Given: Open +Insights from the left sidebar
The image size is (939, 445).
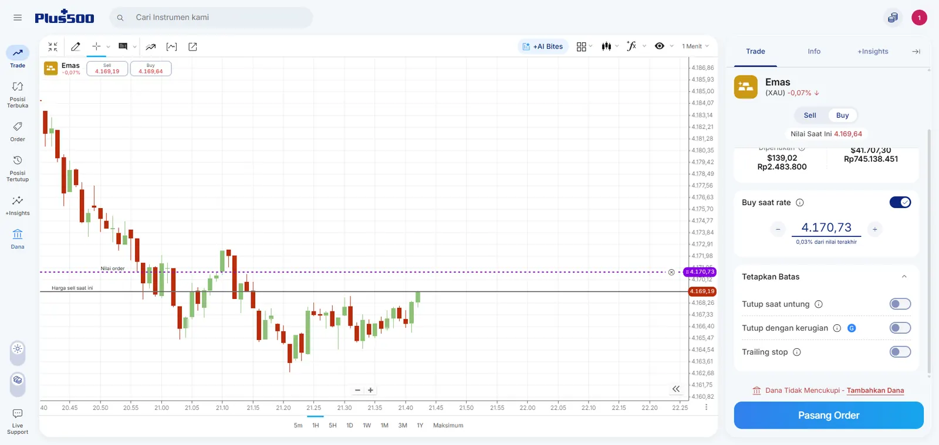Looking at the screenshot, I should pos(18,205).
